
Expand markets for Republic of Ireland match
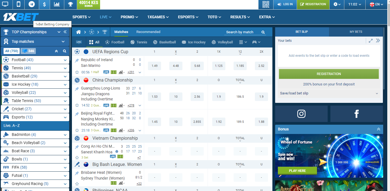coord(140,72)
